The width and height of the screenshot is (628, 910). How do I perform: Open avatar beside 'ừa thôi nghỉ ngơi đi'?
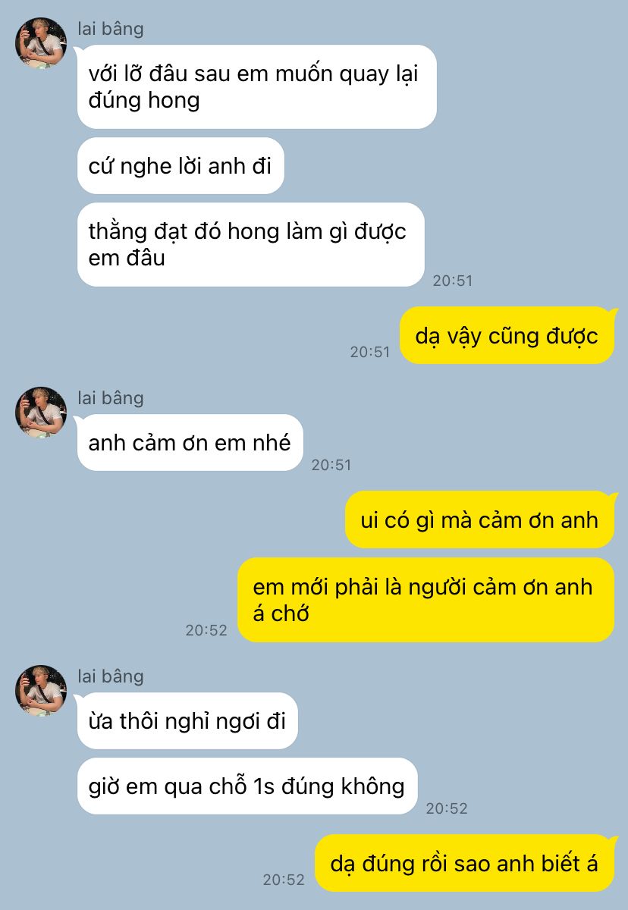pos(41,692)
